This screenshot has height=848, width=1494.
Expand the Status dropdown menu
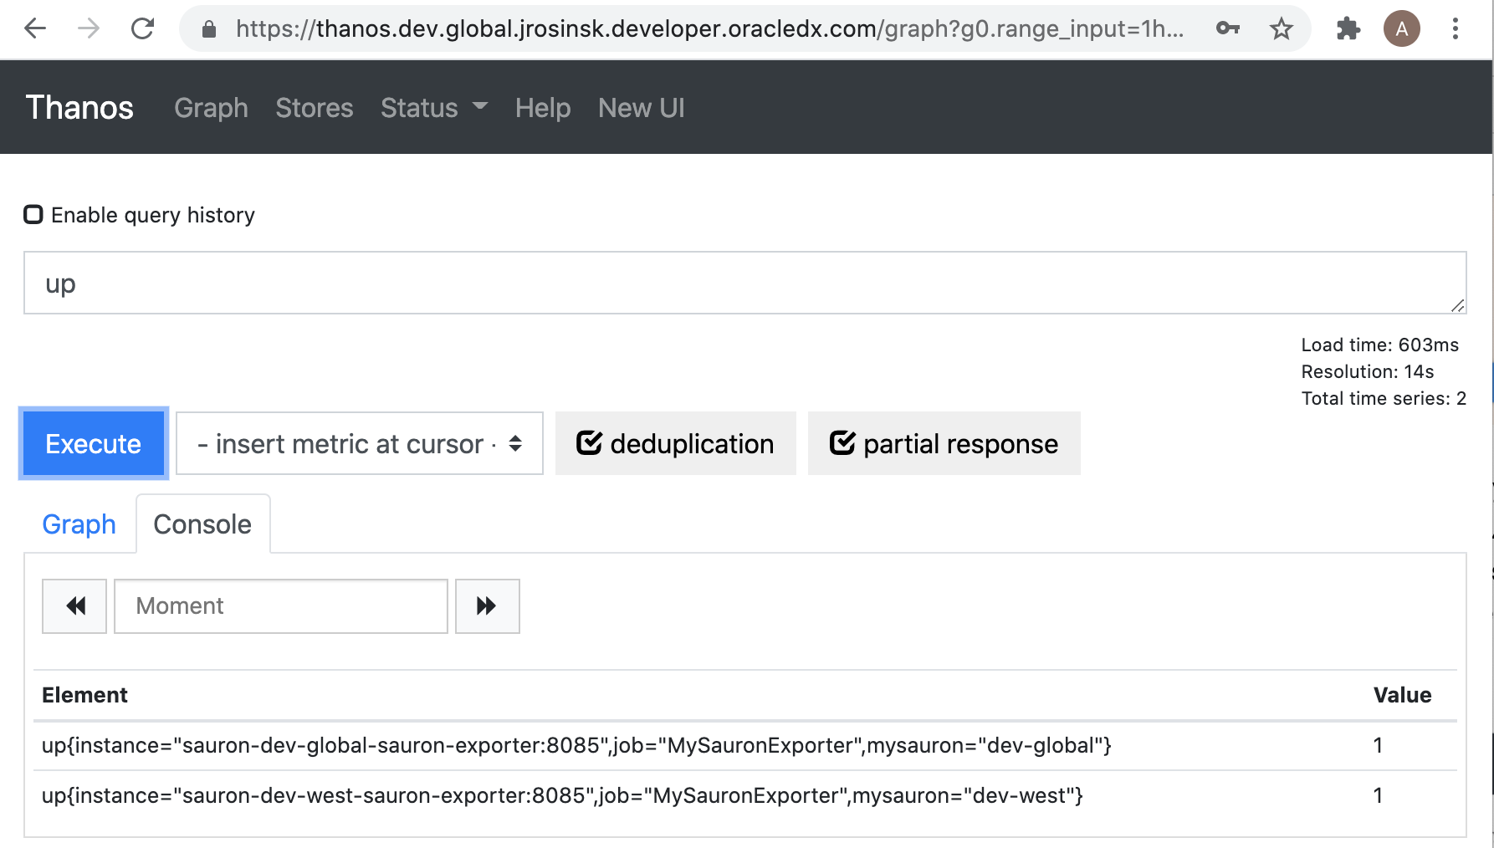pyautogui.click(x=433, y=108)
